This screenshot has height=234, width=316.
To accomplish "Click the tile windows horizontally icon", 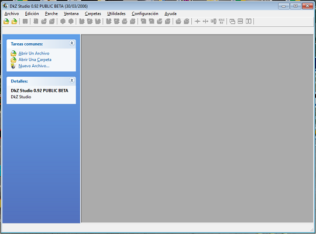I will pyautogui.click(x=241, y=22).
